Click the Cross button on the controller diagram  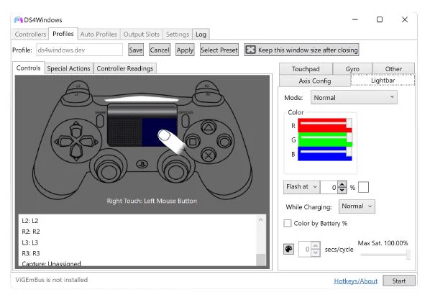209,155
